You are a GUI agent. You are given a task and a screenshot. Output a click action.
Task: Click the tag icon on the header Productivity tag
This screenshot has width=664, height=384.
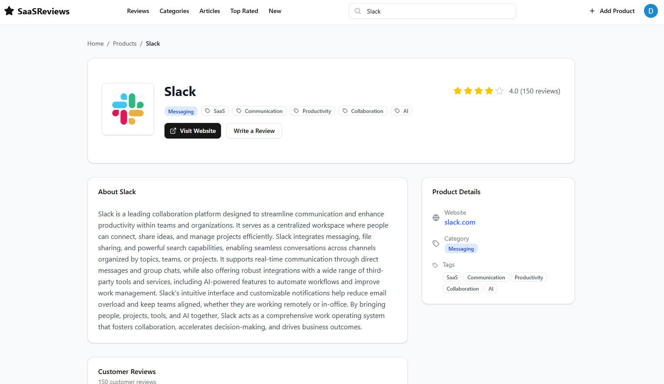coord(296,111)
